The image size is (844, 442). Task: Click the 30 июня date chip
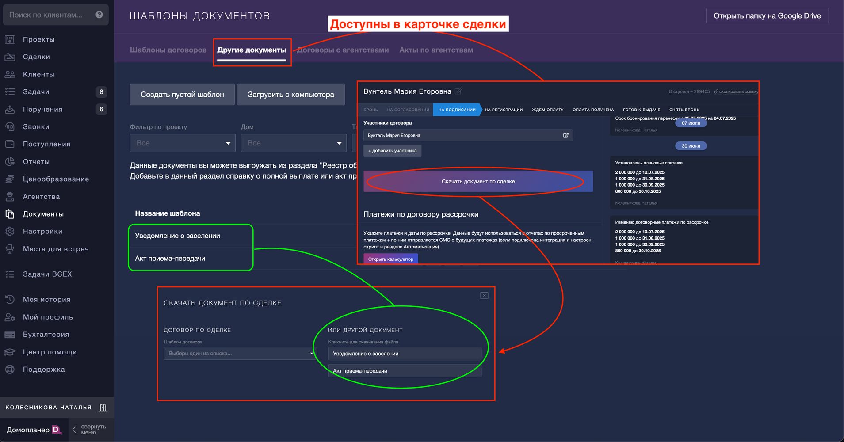691,146
